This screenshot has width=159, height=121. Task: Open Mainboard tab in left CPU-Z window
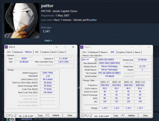[x=18, y=52]
